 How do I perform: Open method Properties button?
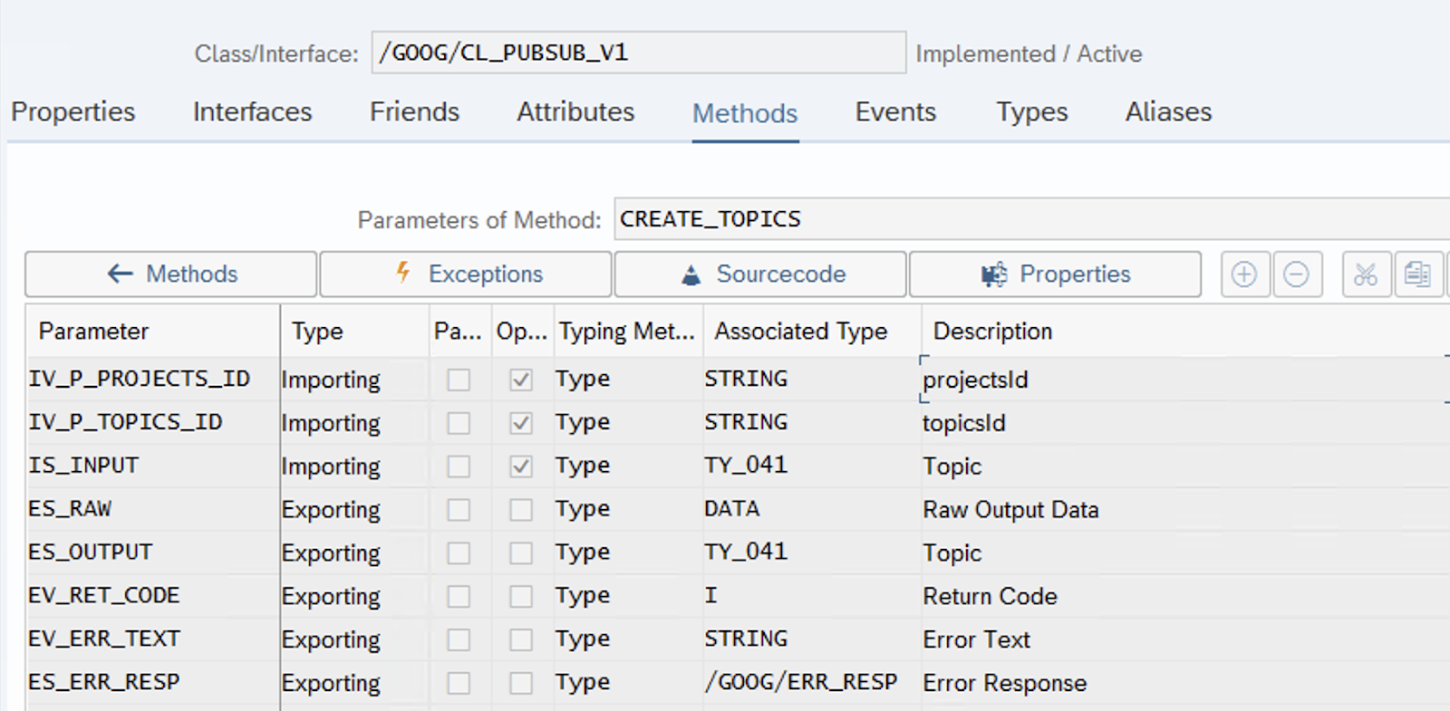[1055, 274]
